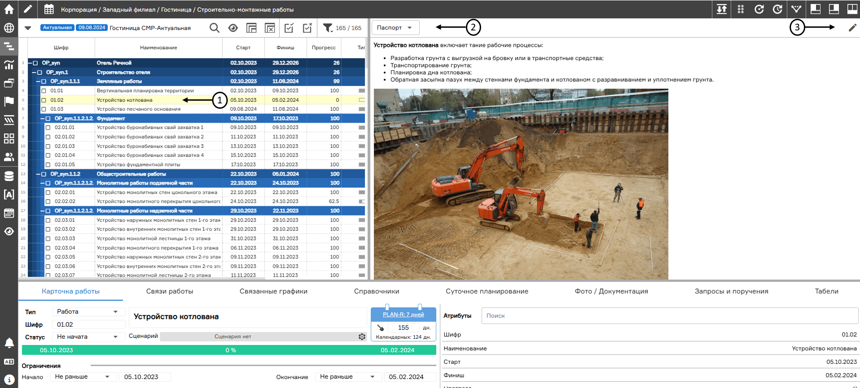Check the box for row 01.01

[x=44, y=91]
